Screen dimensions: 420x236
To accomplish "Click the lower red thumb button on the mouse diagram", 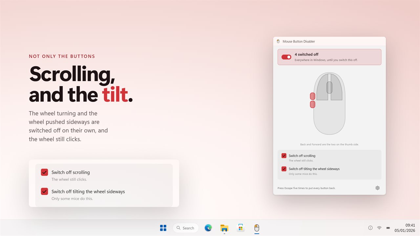I will click(x=313, y=104).
